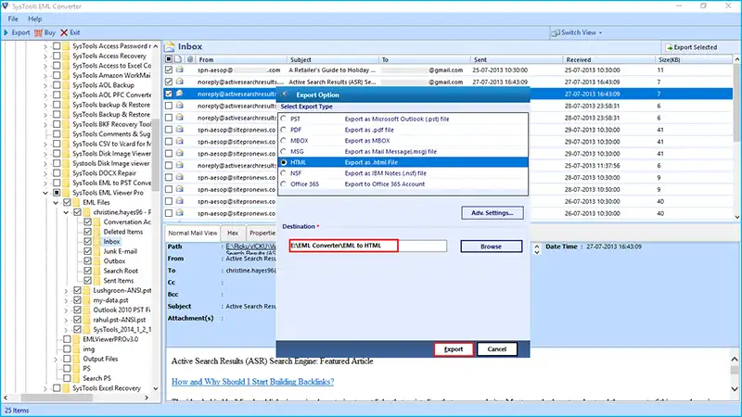
Task: Open the Help menu
Action: (x=34, y=19)
